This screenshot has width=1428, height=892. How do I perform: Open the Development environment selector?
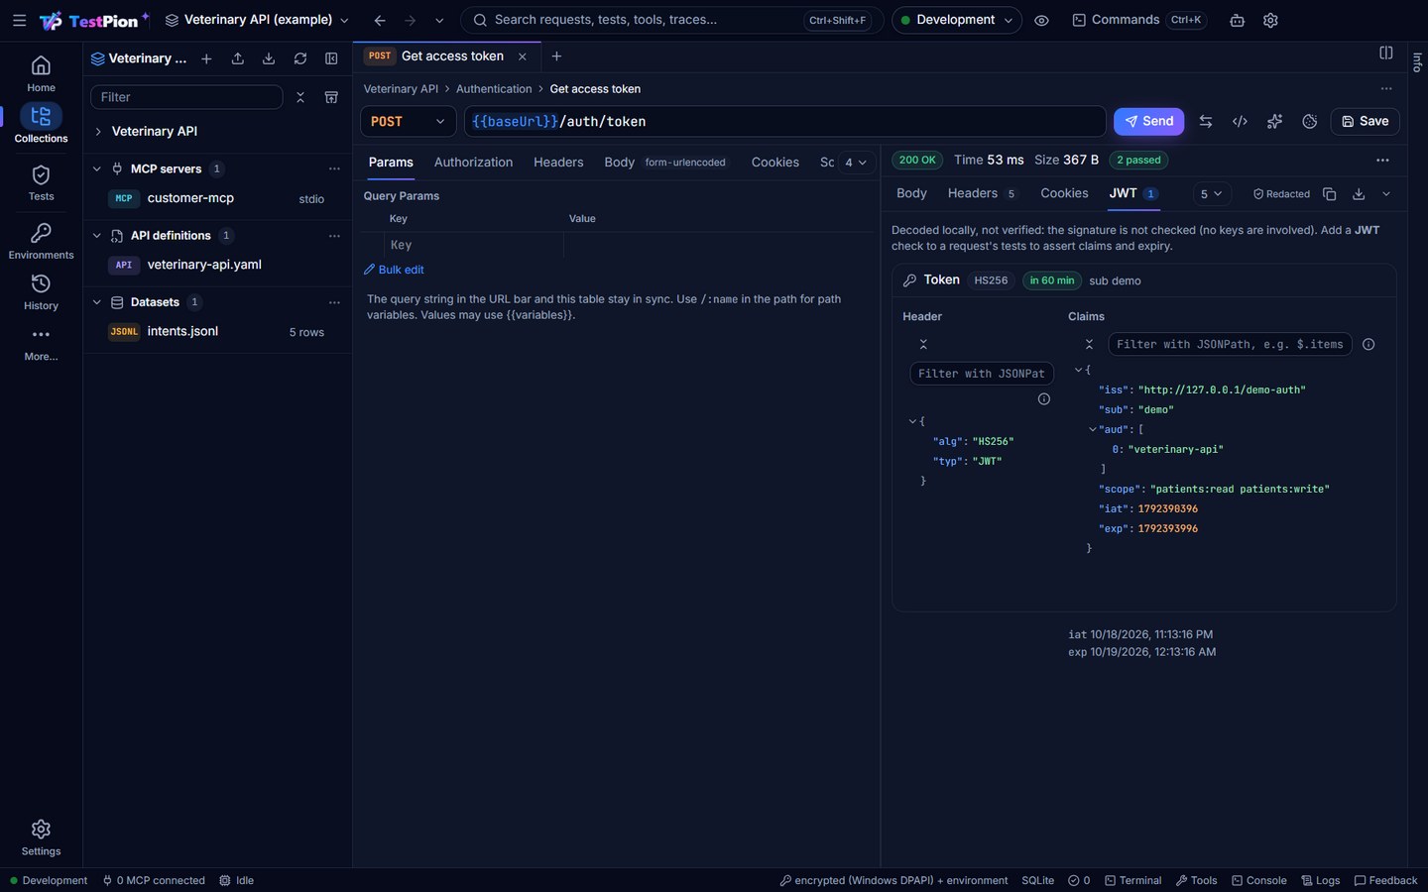pyautogui.click(x=957, y=20)
